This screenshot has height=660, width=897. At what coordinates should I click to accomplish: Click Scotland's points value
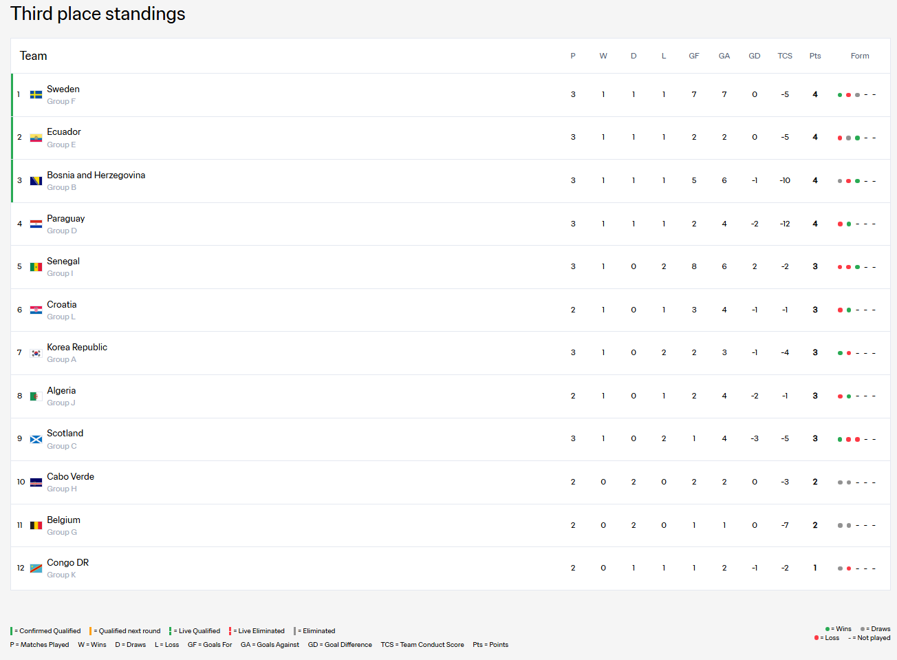(x=815, y=438)
